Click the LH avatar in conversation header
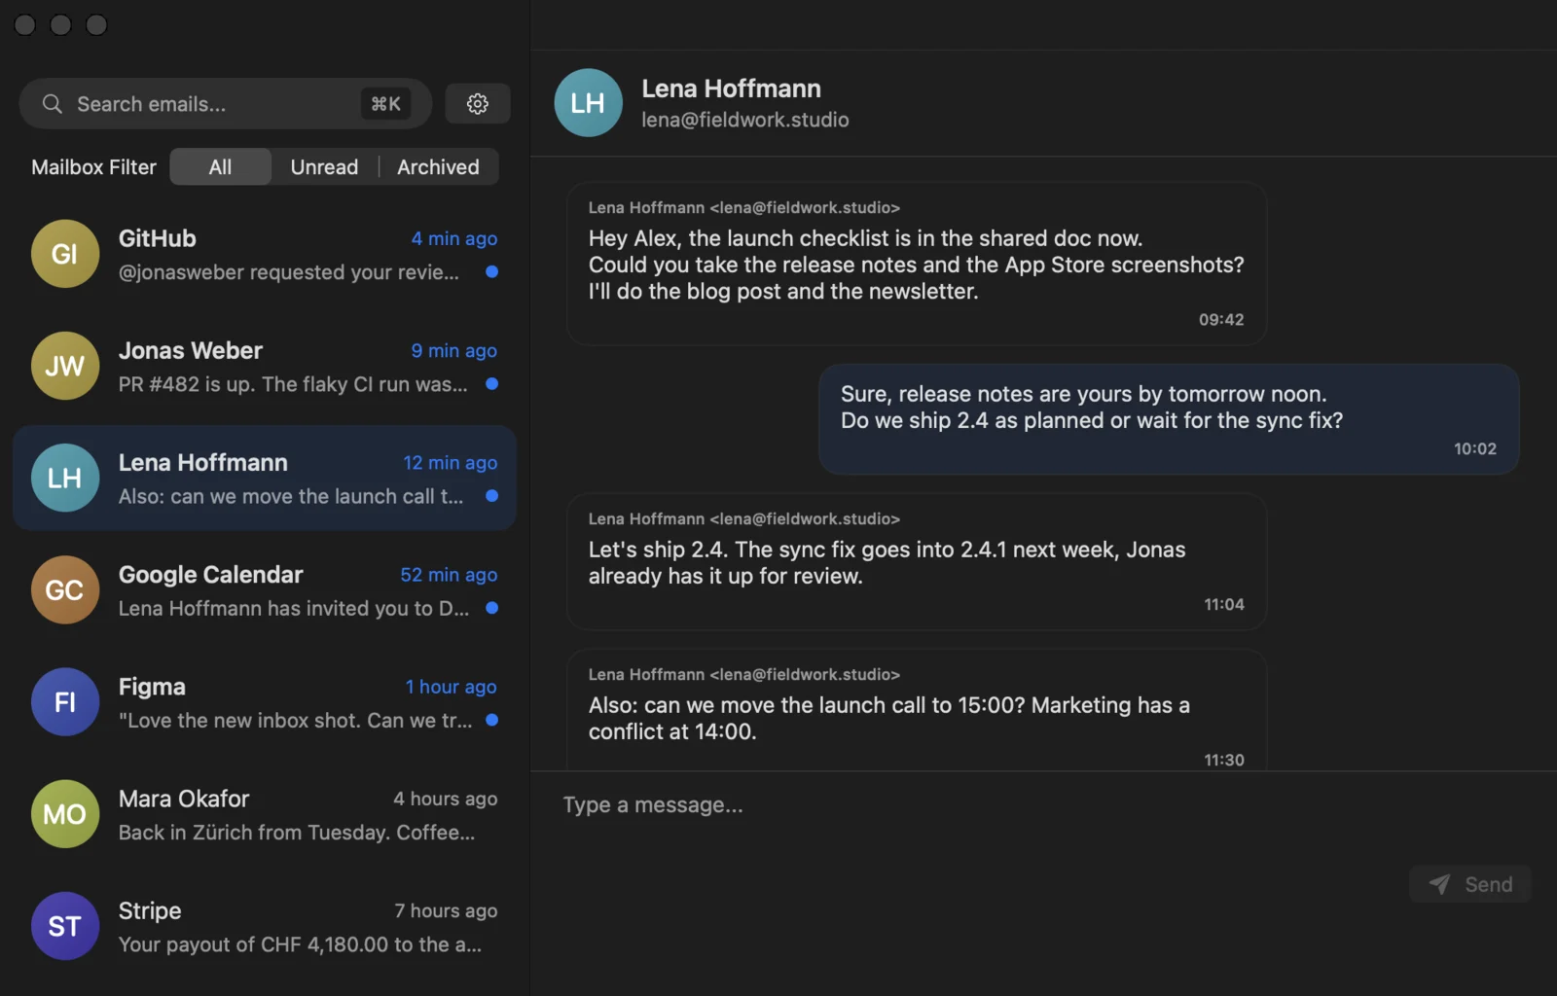Image resolution: width=1557 pixels, height=996 pixels. point(588,103)
